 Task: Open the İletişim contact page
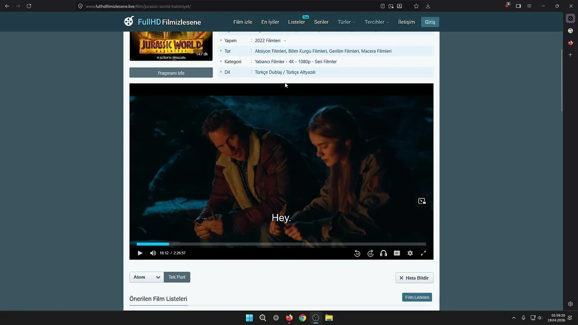tap(406, 22)
